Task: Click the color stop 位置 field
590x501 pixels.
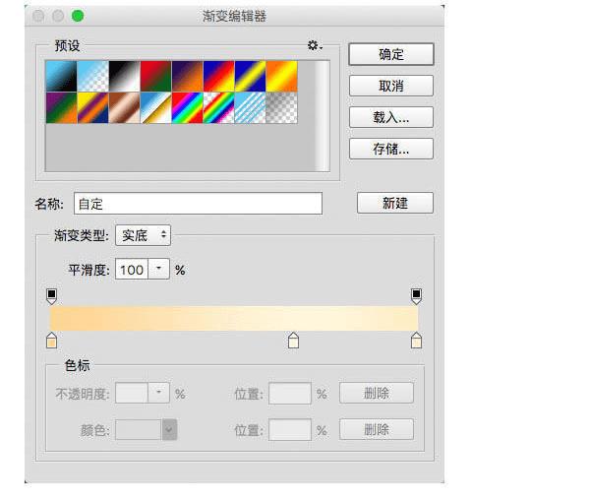Action: coord(290,430)
